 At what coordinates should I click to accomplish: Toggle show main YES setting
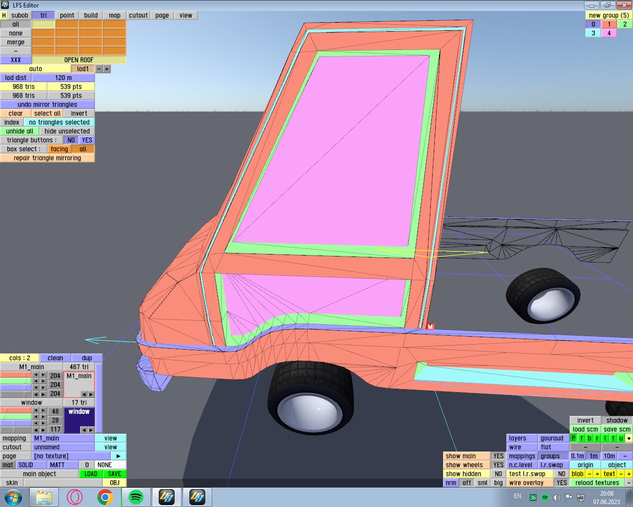pyautogui.click(x=498, y=456)
